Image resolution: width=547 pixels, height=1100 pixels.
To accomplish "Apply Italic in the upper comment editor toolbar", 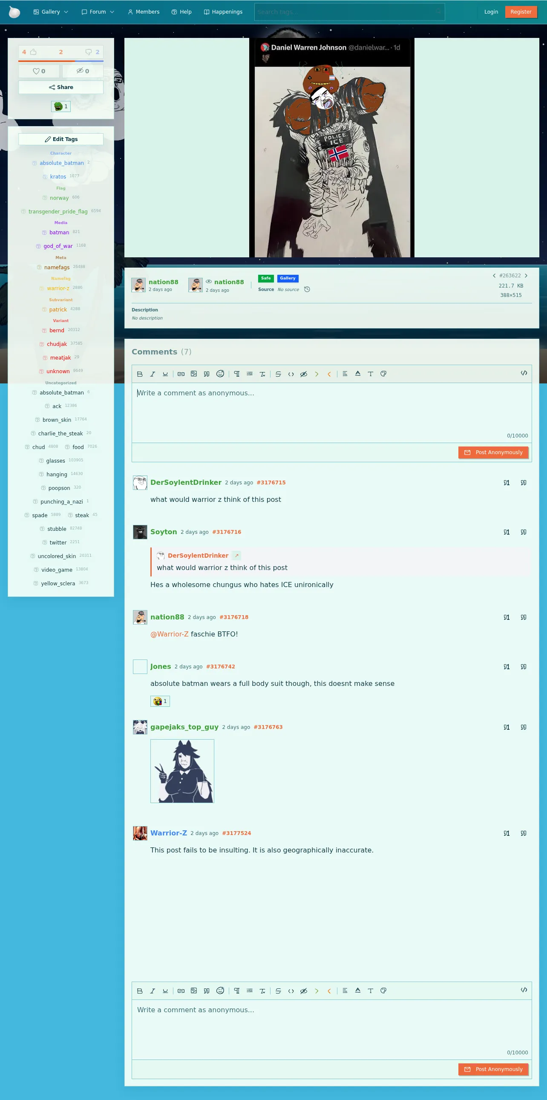I will coord(153,374).
